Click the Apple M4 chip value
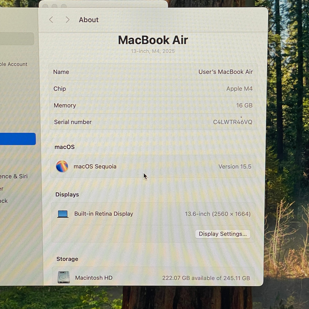Image resolution: width=309 pixels, height=309 pixels. click(239, 89)
